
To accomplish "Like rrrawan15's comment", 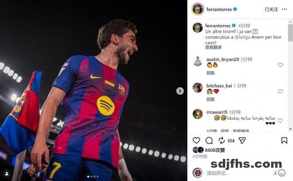I will 280,120.
